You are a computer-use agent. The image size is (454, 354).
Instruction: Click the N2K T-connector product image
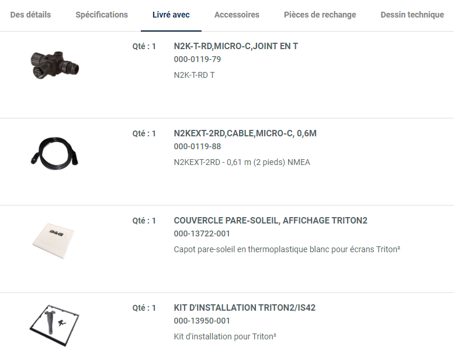54,63
